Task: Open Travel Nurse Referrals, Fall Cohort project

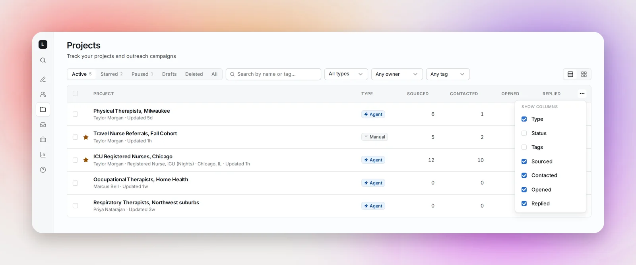Action: [x=135, y=134]
